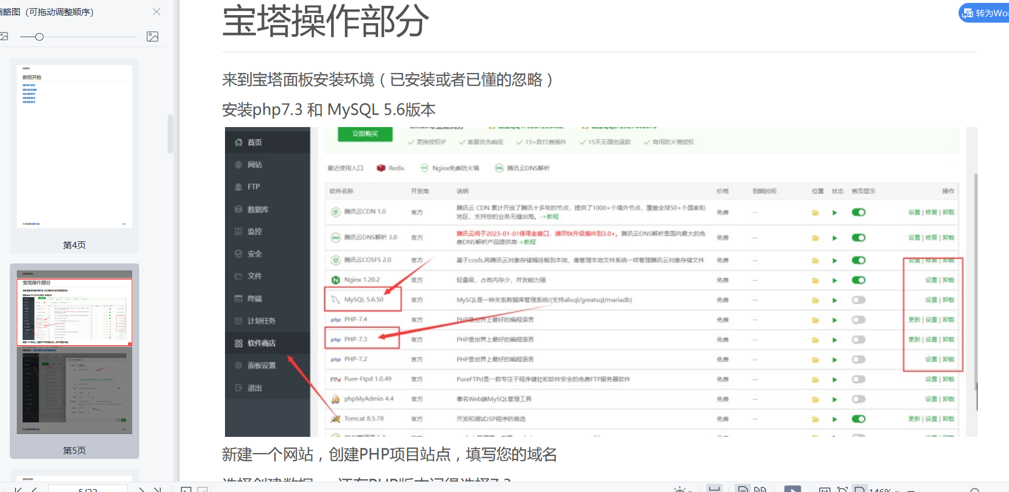Click the 转为Word convert button

(985, 13)
